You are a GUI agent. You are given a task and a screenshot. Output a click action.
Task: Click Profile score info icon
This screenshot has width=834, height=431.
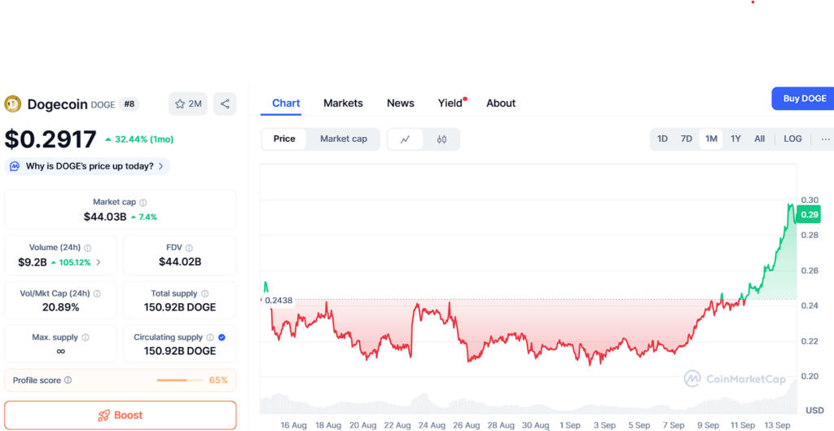click(68, 380)
